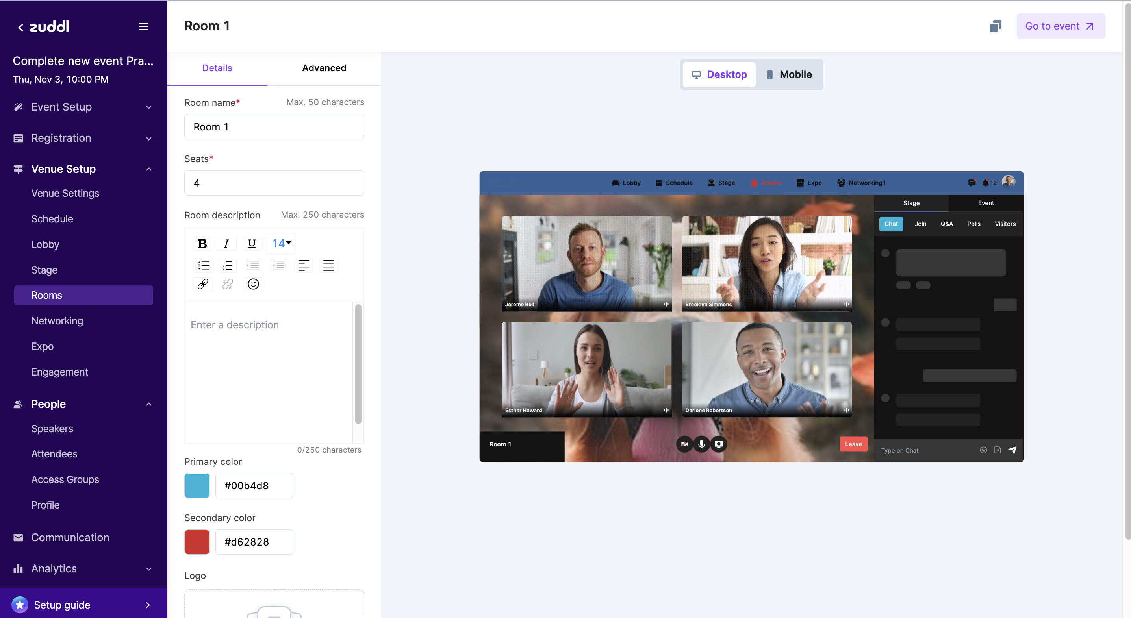Switch the preview to Mobile
The width and height of the screenshot is (1131, 618).
coord(789,75)
